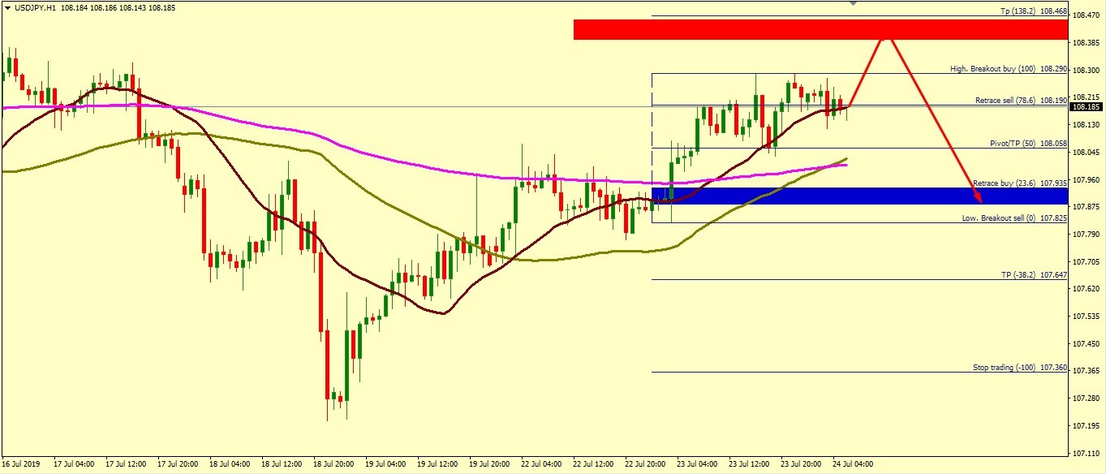Screen dimensions: 1106x474
Task: Click the chart shift triangle marker at top
Action: 852,3
